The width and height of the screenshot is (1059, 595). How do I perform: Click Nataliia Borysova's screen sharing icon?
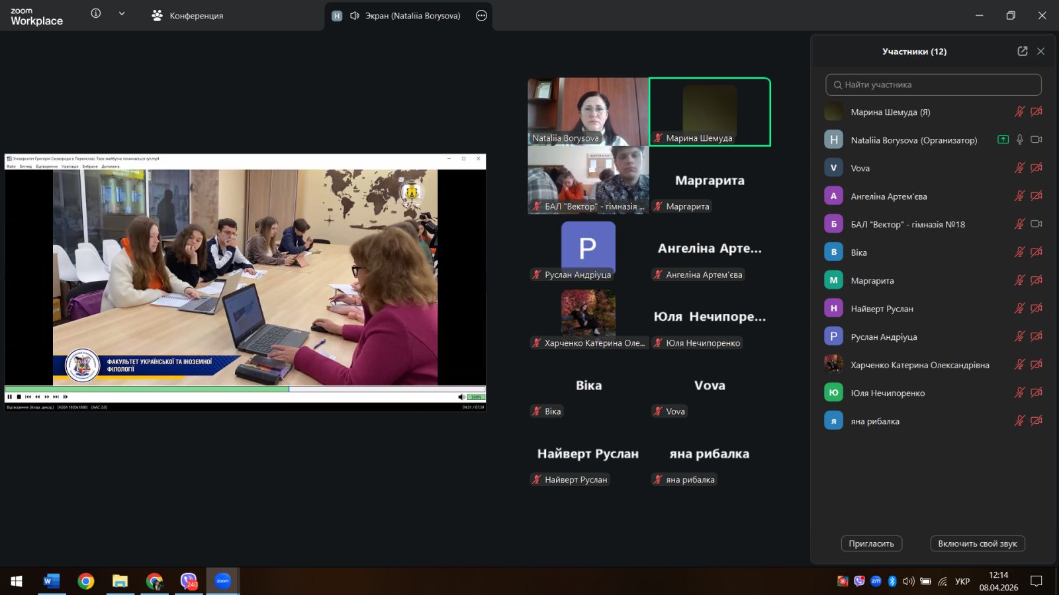[1003, 139]
